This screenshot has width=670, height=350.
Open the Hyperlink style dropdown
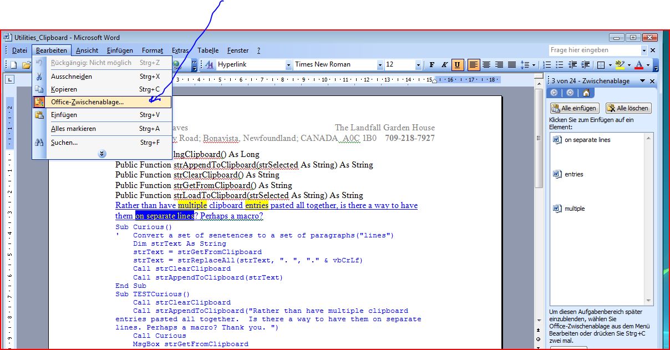pyautogui.click(x=288, y=65)
